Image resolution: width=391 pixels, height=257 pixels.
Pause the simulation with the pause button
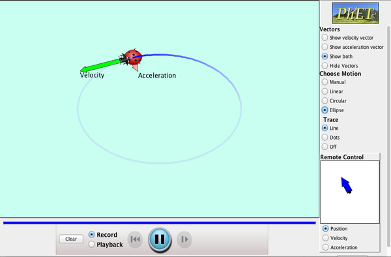point(160,239)
